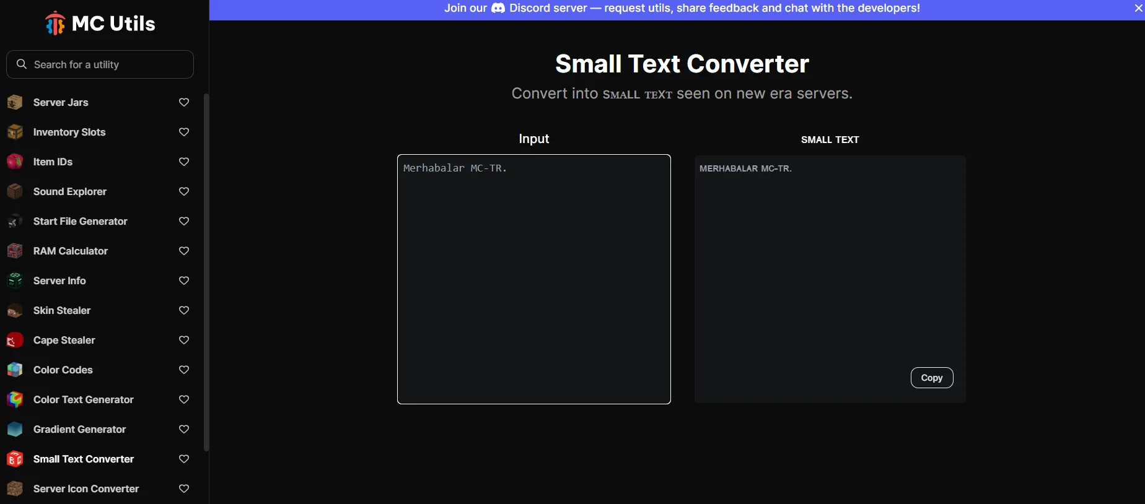Click the MC Utils site title

tap(113, 24)
